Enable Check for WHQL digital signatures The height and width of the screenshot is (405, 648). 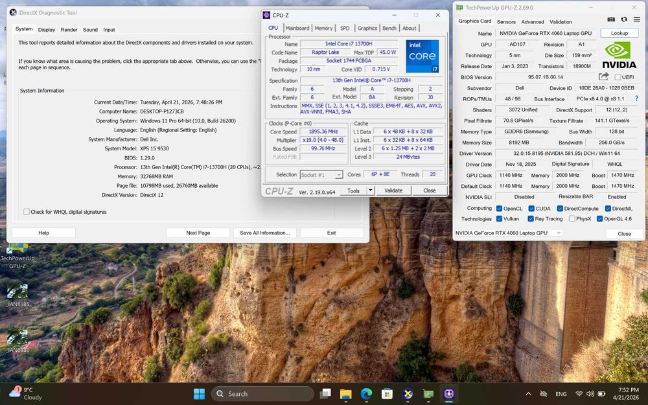27,212
